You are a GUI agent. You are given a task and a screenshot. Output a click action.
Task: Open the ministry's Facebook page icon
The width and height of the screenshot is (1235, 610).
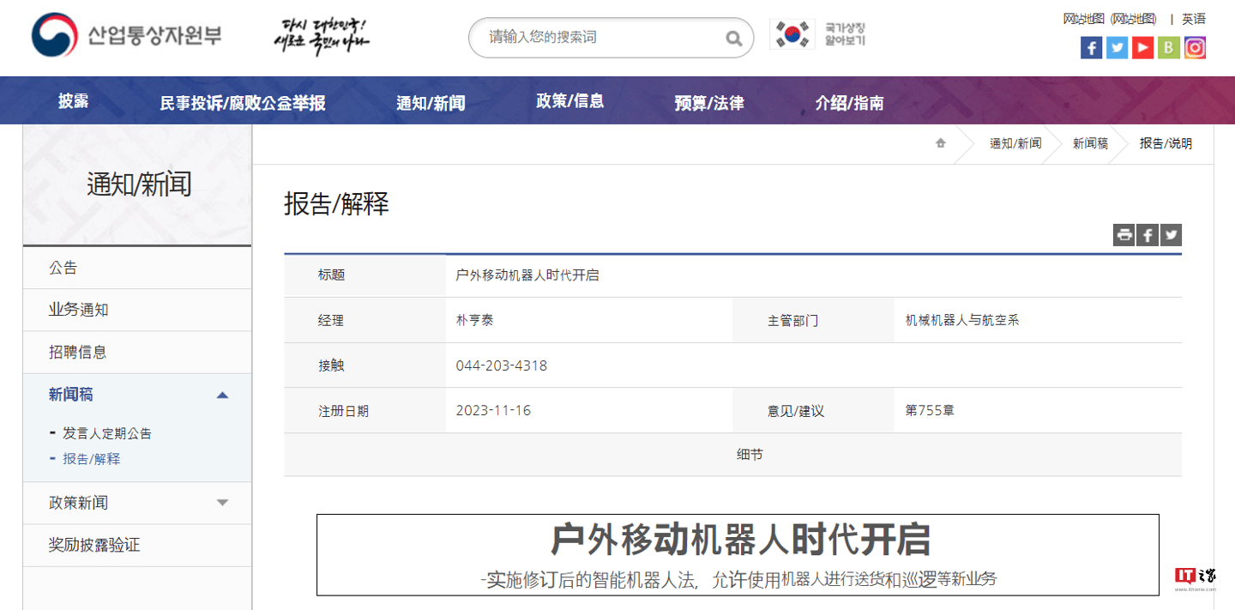1091,47
